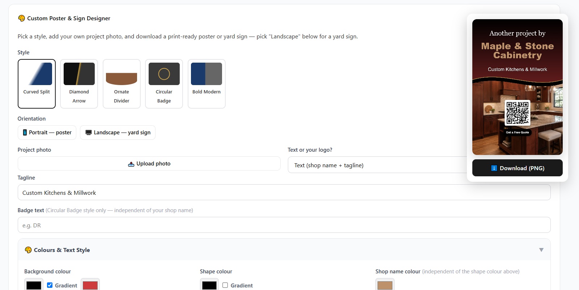Click into the Badge text input field
The image size is (579, 290).
[x=284, y=225]
